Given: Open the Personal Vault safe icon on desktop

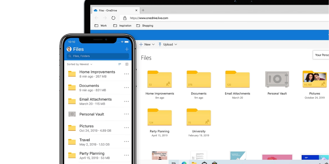Looking at the screenshot, I should 277,79.
